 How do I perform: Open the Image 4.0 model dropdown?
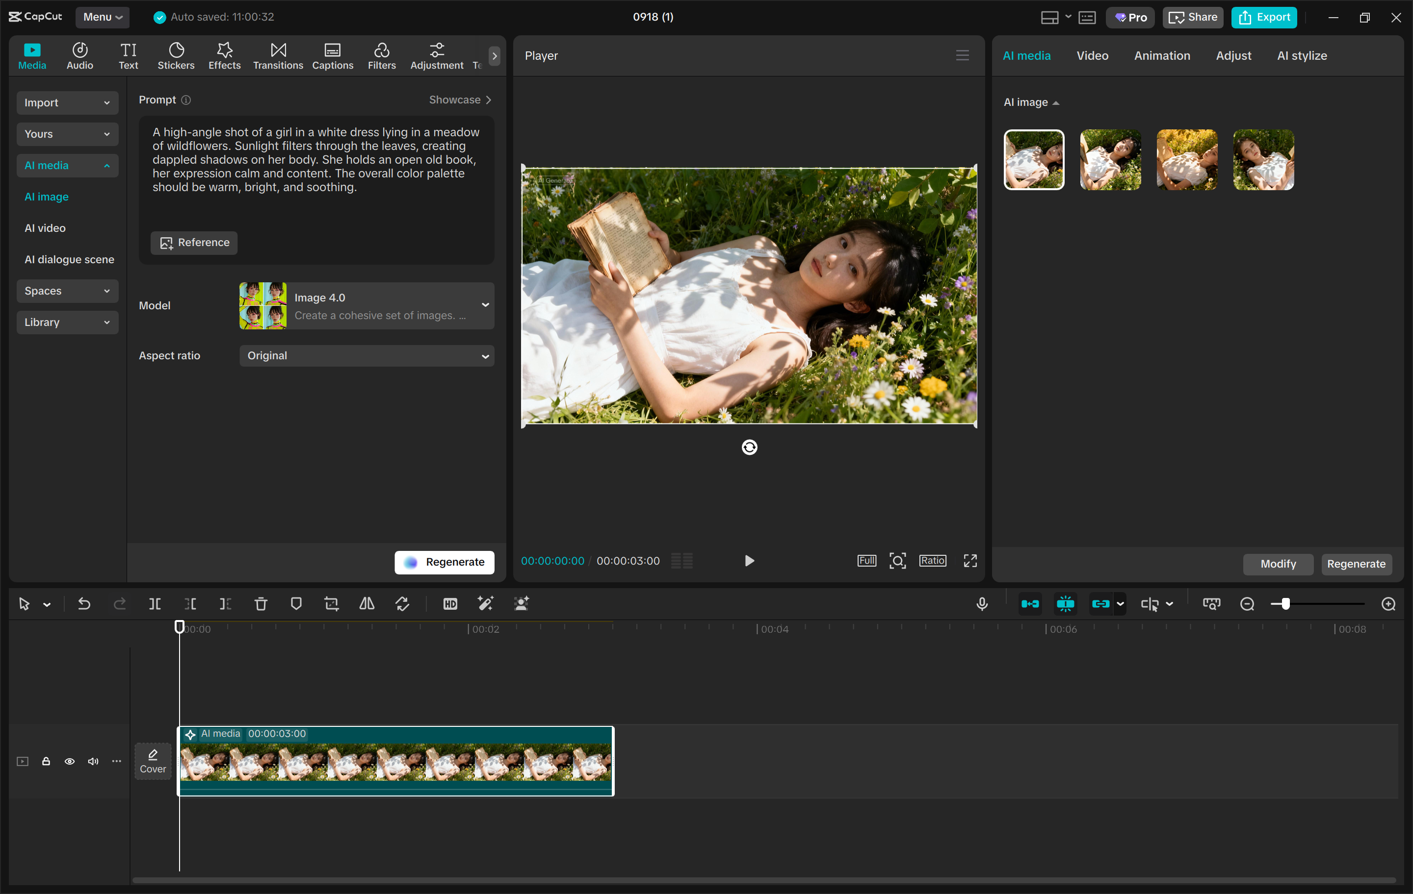tap(367, 305)
